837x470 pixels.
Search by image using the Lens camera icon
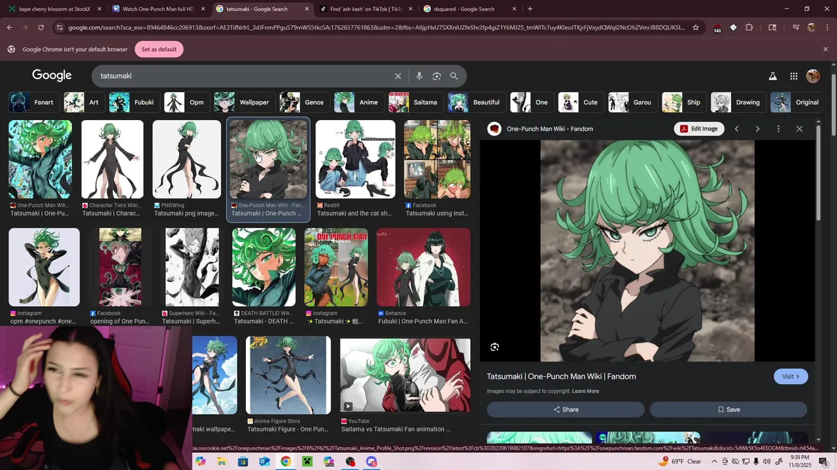[437, 76]
